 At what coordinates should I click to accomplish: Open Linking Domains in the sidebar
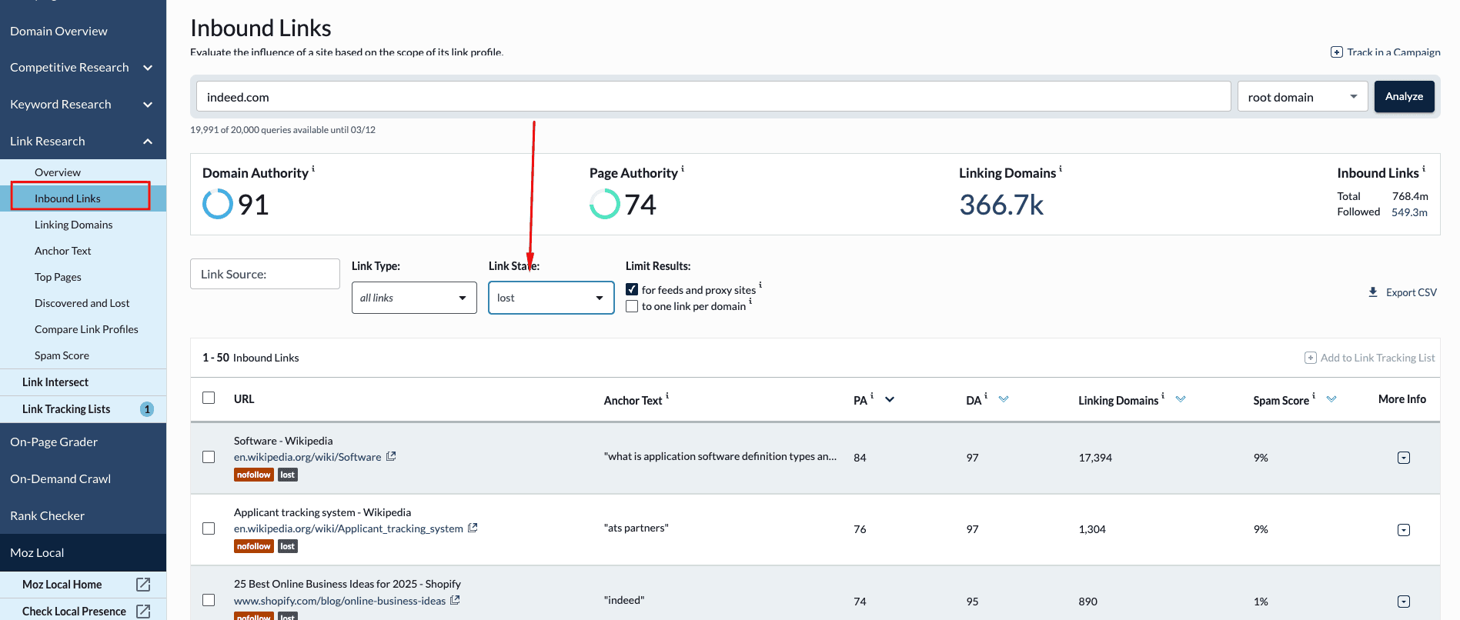coord(73,225)
